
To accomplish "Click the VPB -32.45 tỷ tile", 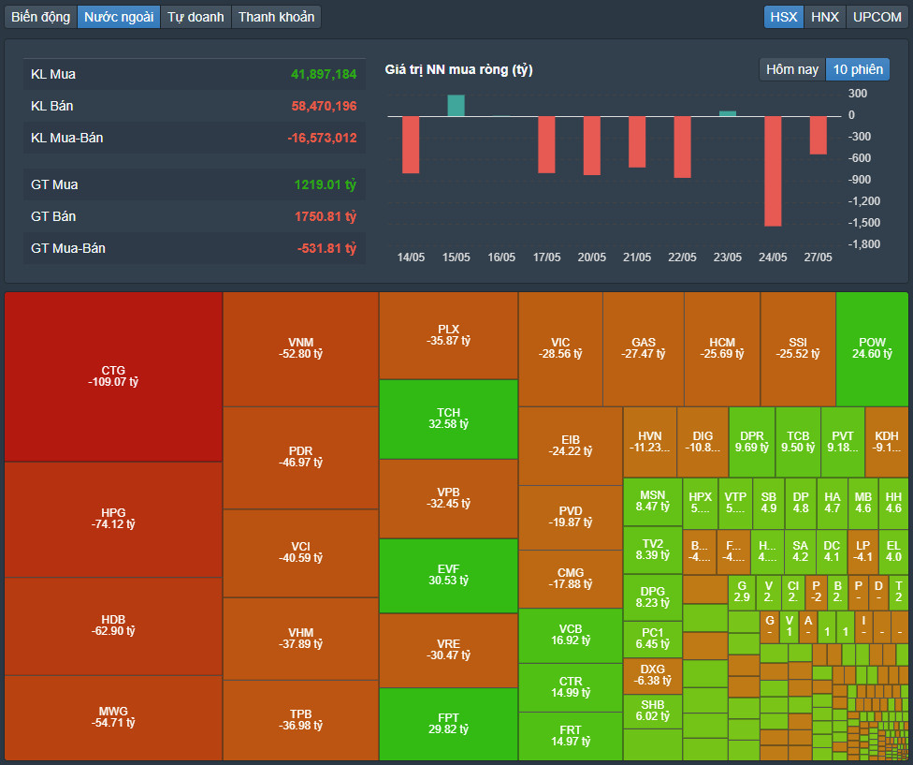I will (x=448, y=499).
